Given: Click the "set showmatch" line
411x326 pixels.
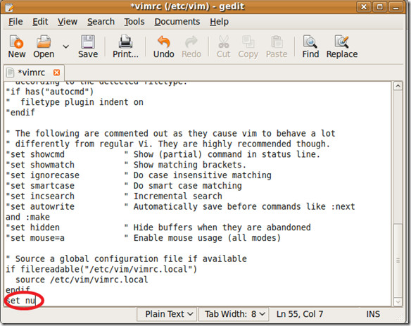Looking at the screenshot, I should click(x=126, y=165).
